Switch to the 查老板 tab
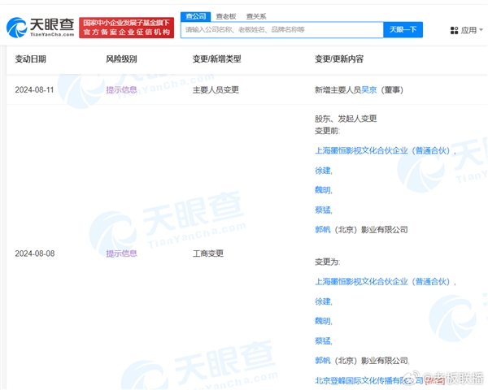 (x=226, y=16)
